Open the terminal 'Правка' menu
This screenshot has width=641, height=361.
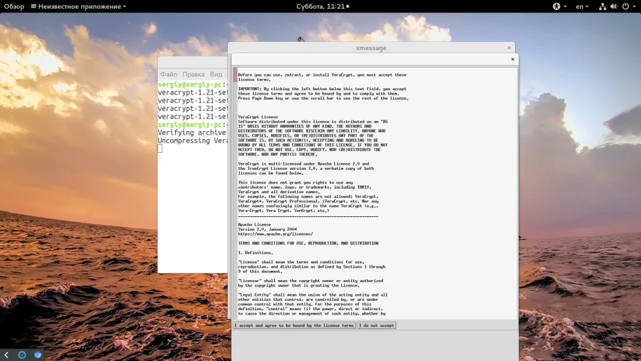[193, 74]
